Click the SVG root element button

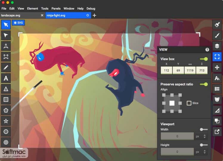tap(18, 23)
